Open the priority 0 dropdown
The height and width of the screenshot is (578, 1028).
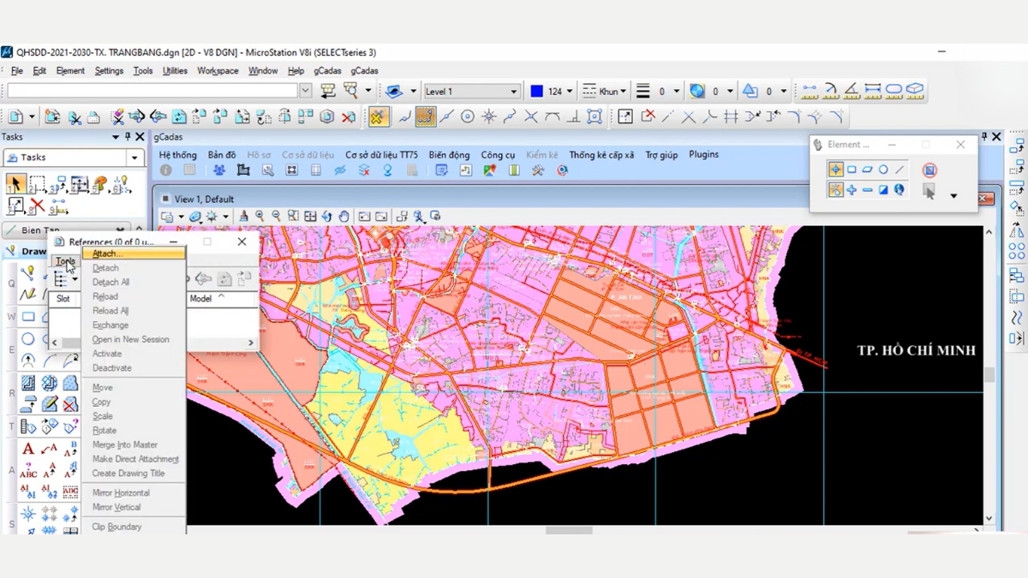783,91
